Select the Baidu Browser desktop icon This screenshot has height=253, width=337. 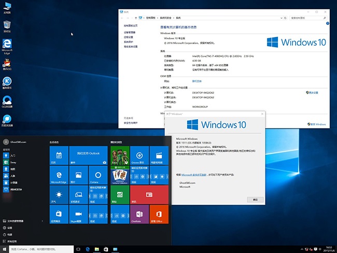coord(7,120)
